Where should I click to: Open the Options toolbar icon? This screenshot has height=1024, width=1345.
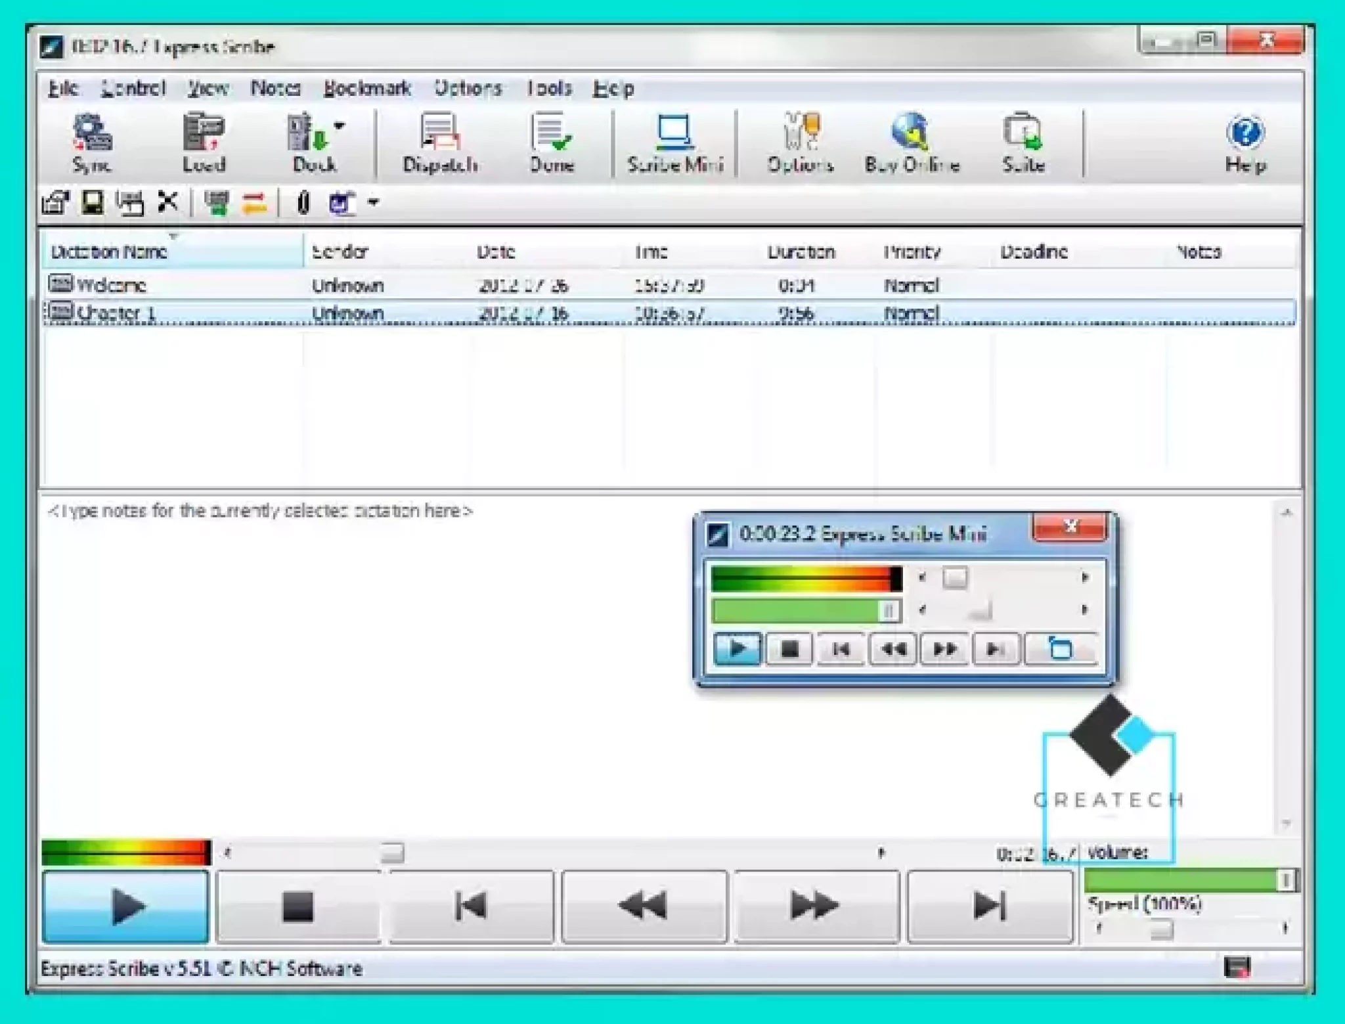pyautogui.click(x=801, y=143)
